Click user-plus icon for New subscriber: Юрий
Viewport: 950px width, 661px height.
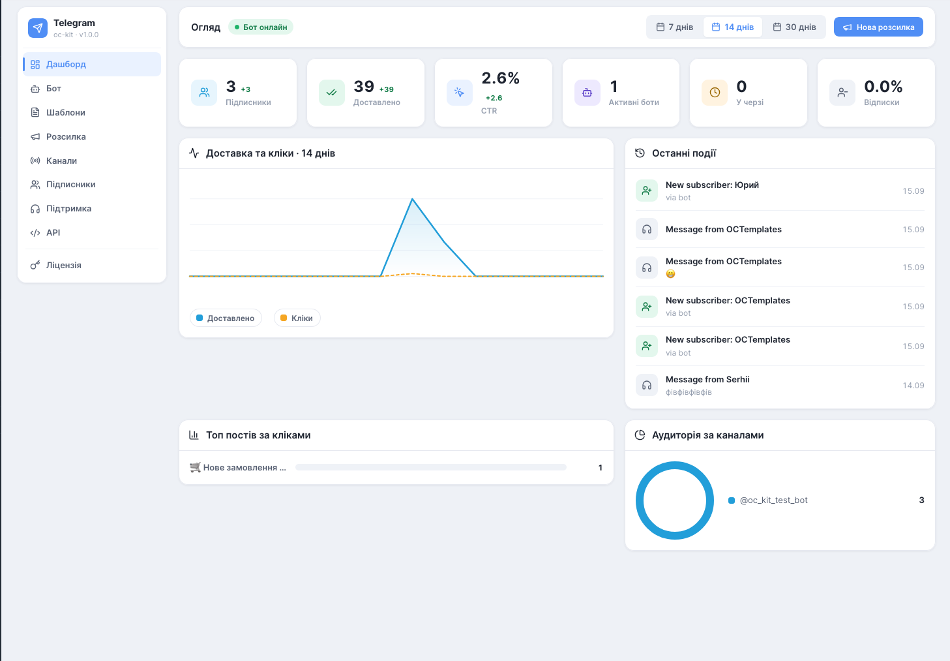point(647,191)
